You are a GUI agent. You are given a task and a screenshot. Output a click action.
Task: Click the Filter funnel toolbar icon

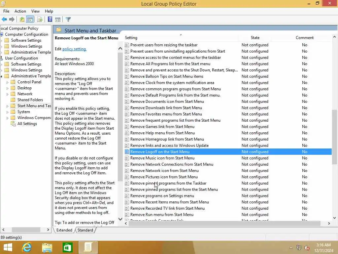click(68, 20)
